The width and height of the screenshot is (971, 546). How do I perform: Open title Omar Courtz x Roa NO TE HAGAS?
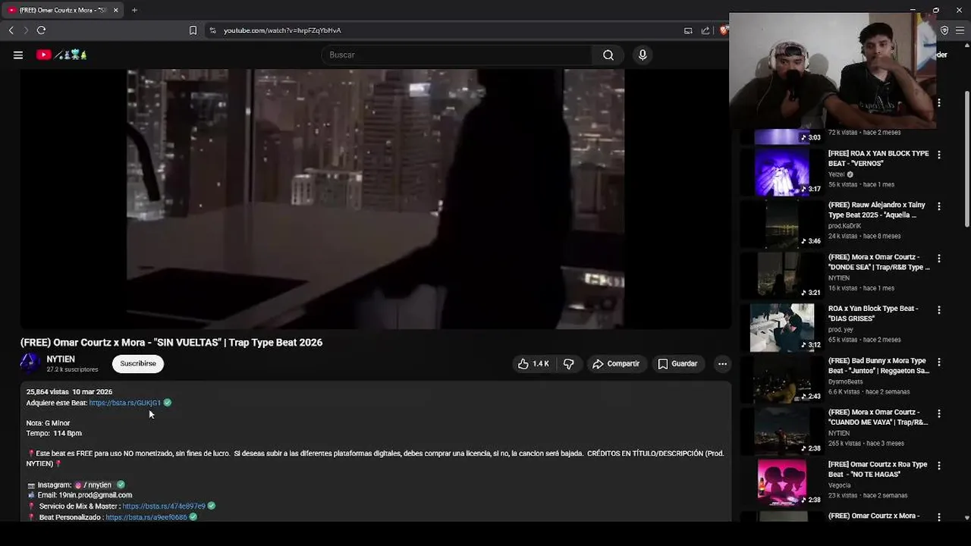(x=878, y=470)
